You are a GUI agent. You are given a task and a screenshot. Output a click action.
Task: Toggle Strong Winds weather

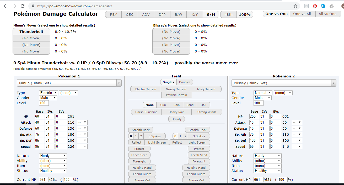coord(207,112)
